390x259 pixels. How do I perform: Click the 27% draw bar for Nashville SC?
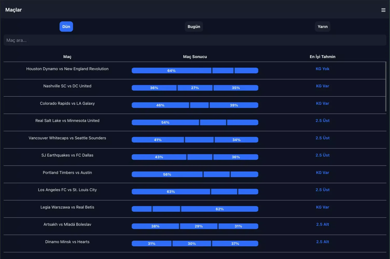tap(195, 88)
